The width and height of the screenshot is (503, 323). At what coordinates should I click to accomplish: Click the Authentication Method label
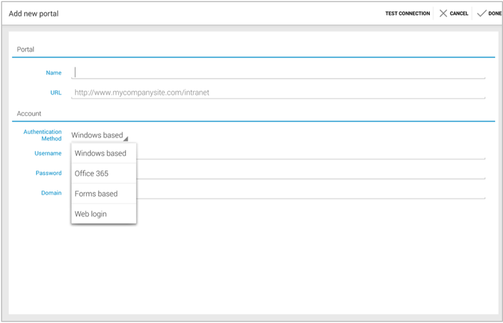(42, 135)
